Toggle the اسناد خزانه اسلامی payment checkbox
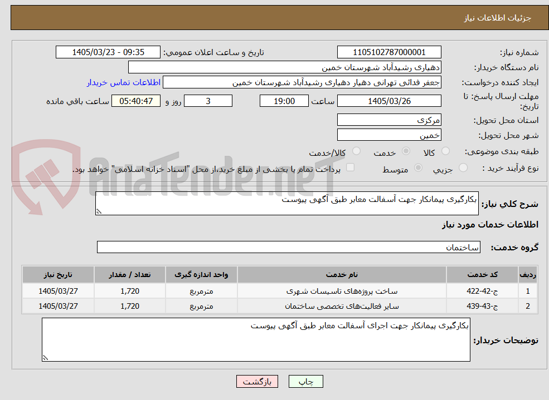The image size is (549, 400). click(350, 167)
